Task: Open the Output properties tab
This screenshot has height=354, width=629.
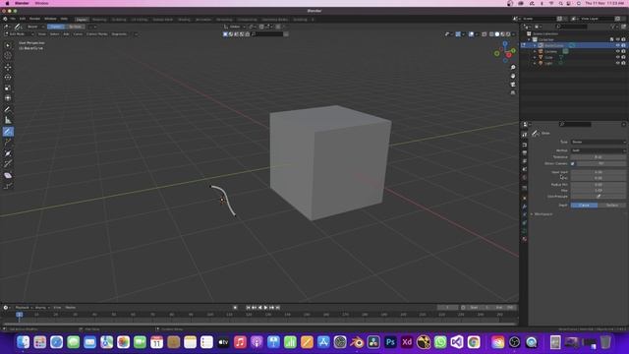Action: (x=524, y=153)
